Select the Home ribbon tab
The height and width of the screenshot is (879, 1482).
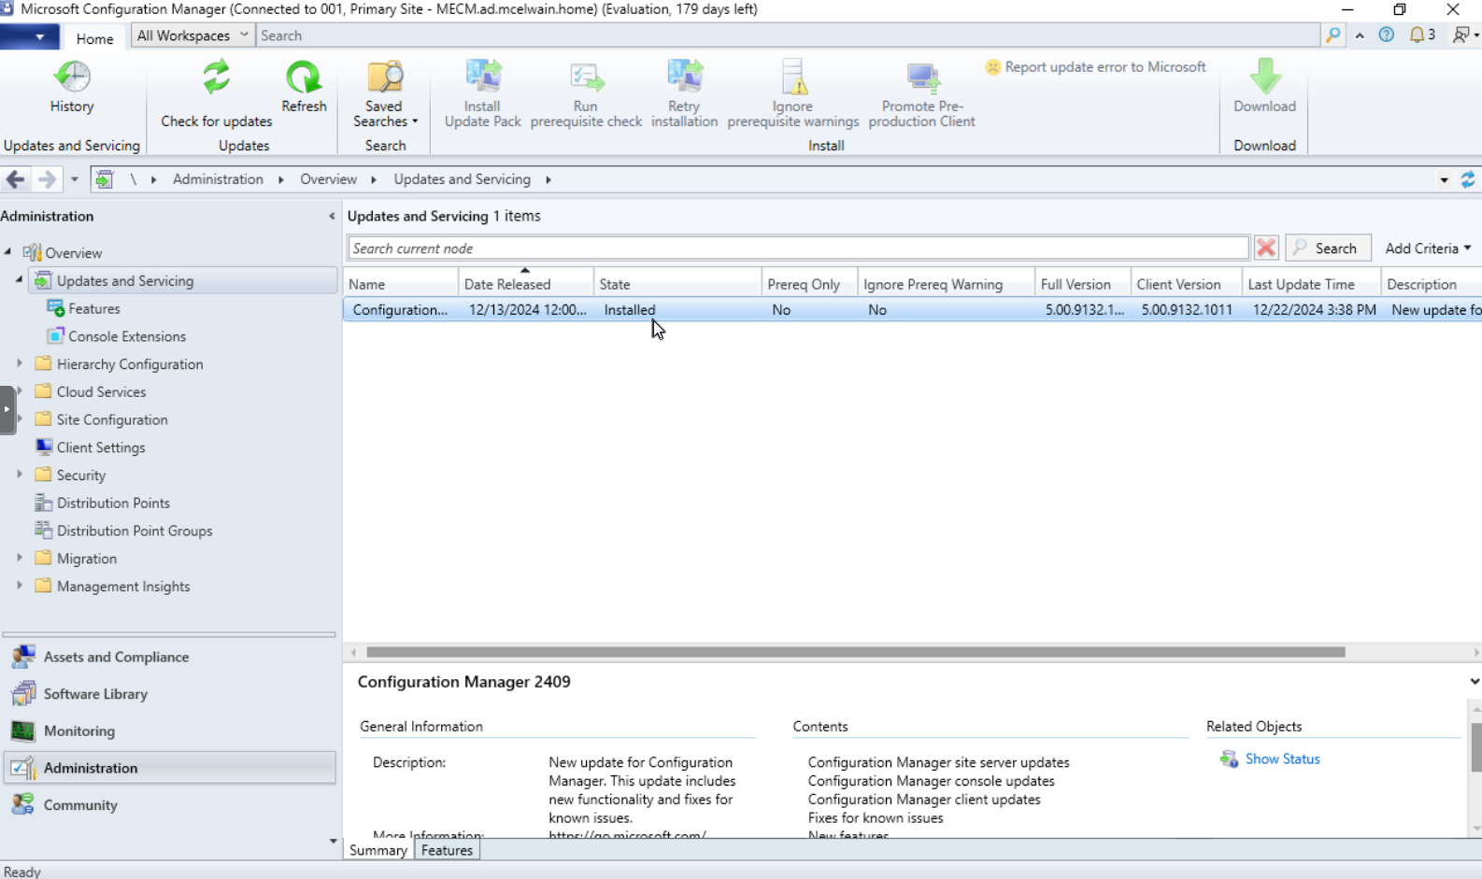click(x=94, y=38)
